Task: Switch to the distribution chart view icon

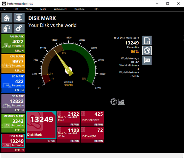Action: click(x=121, y=102)
